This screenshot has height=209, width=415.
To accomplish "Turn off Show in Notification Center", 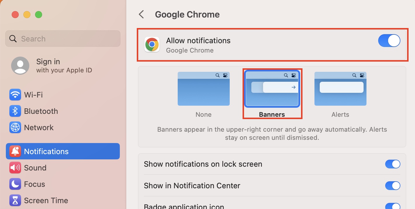I will [x=392, y=186].
